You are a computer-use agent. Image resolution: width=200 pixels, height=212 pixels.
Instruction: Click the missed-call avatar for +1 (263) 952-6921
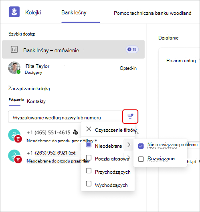[x=15, y=156]
